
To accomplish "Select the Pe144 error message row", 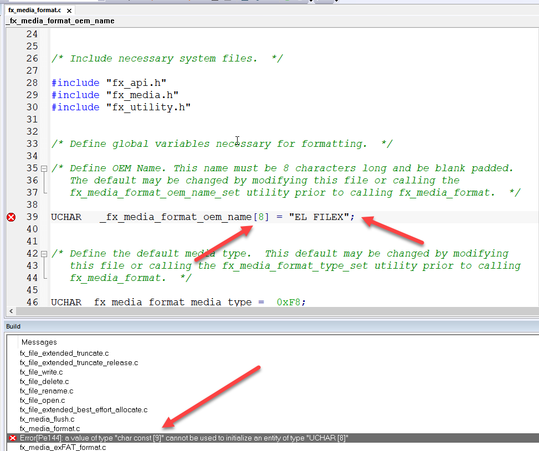I will pos(273,438).
